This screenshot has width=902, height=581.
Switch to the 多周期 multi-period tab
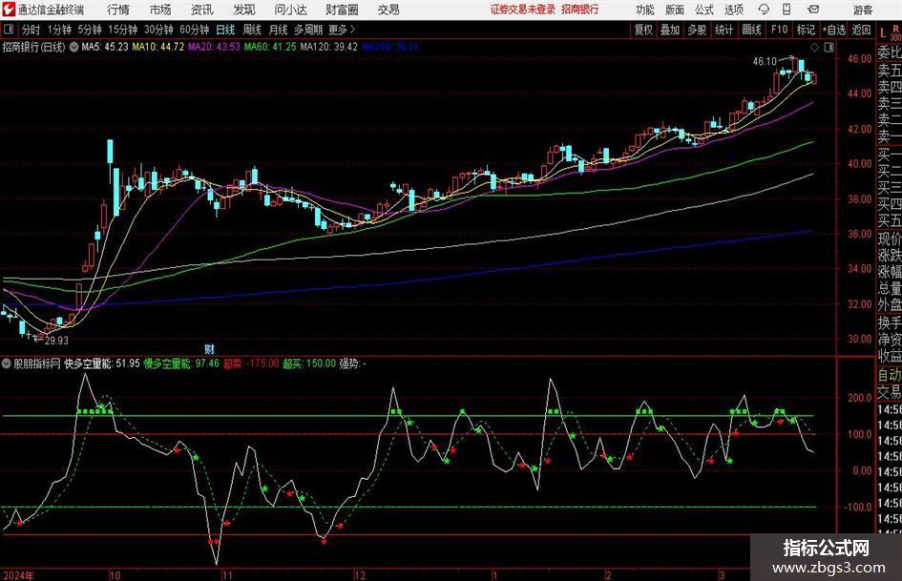(x=307, y=30)
